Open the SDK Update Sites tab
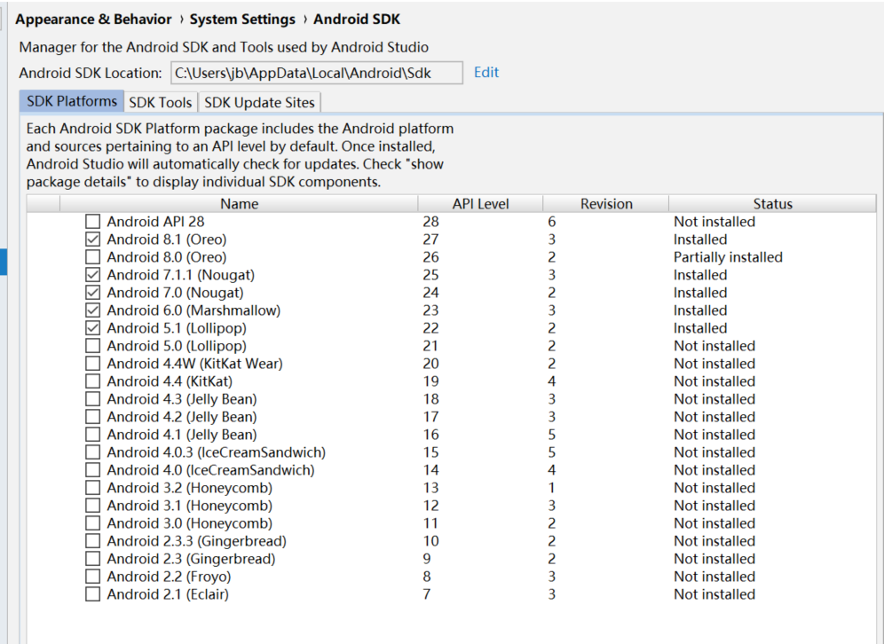 [x=259, y=103]
